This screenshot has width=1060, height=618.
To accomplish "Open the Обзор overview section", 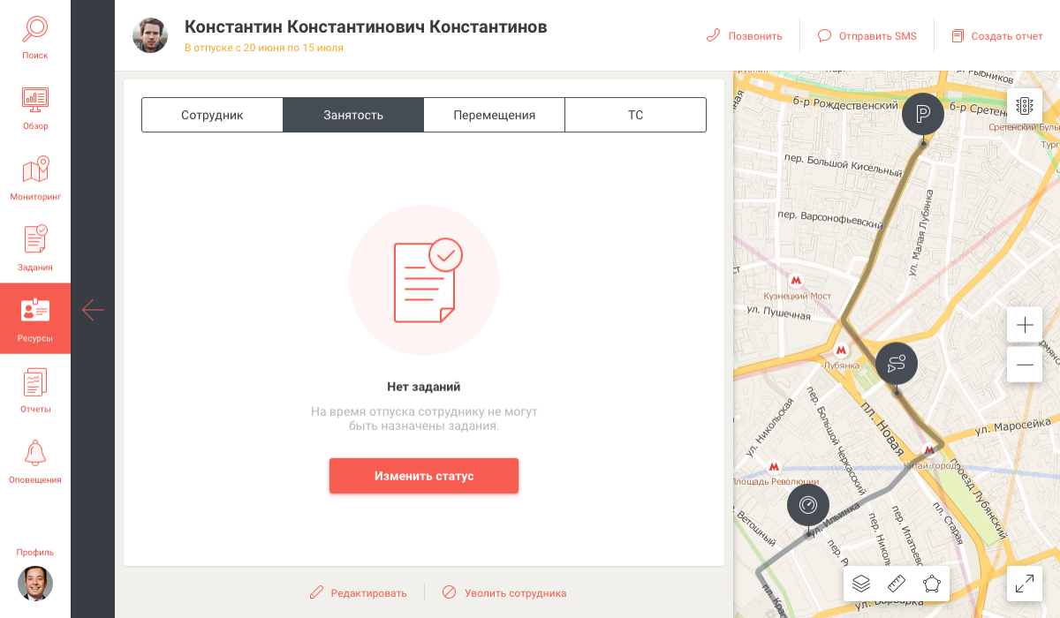I will 35,106.
